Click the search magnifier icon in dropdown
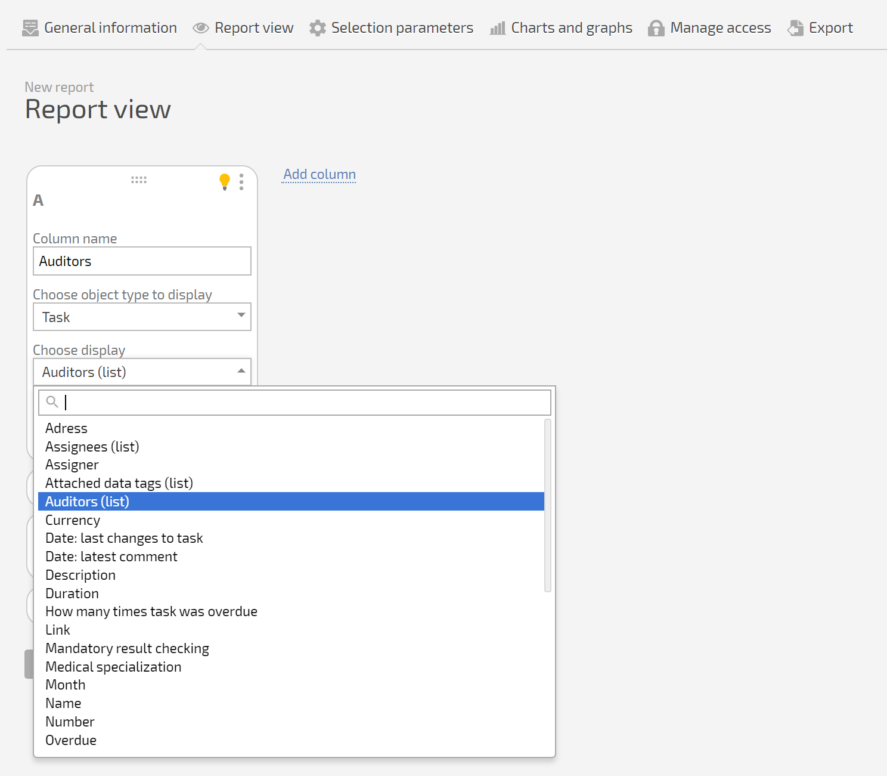This screenshot has height=776, width=887. 52,402
